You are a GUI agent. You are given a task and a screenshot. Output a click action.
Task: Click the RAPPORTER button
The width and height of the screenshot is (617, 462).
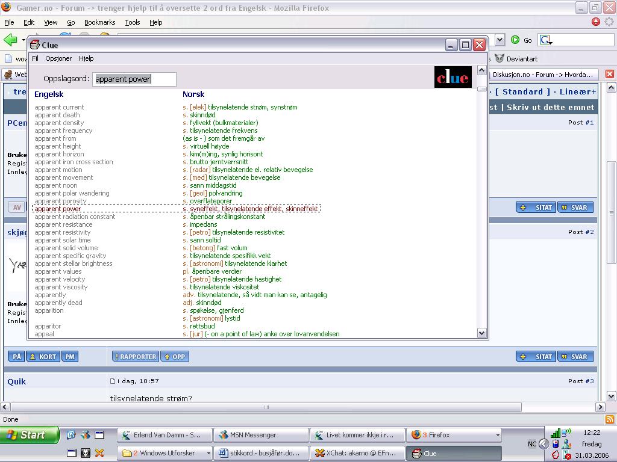(136, 357)
